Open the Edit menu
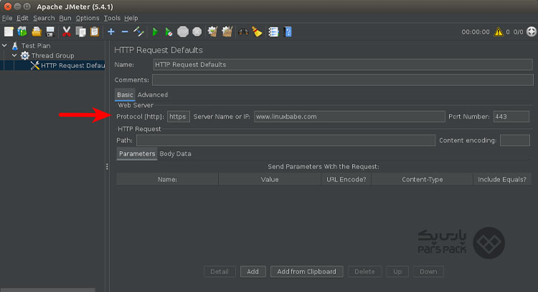The width and height of the screenshot is (538, 292). pyautogui.click(x=22, y=18)
